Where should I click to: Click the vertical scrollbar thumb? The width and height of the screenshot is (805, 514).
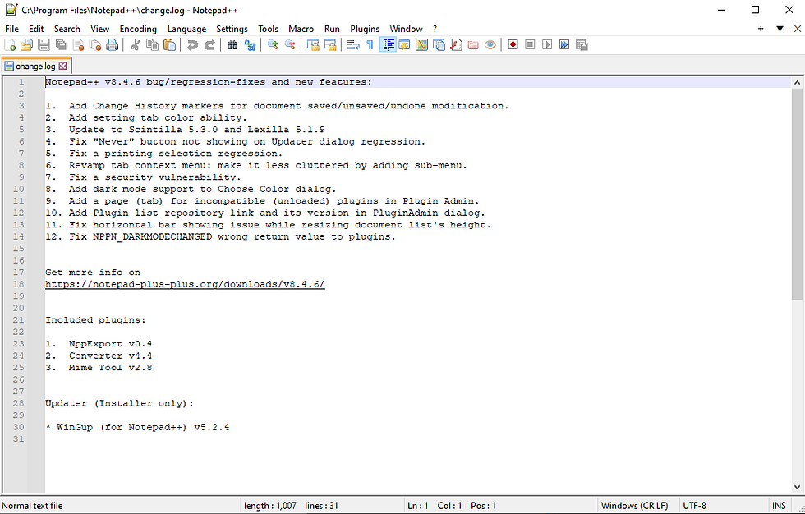pos(798,194)
